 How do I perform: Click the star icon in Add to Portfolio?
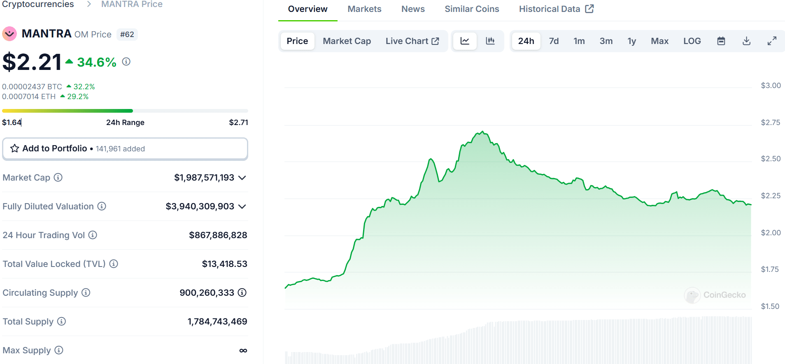click(15, 148)
